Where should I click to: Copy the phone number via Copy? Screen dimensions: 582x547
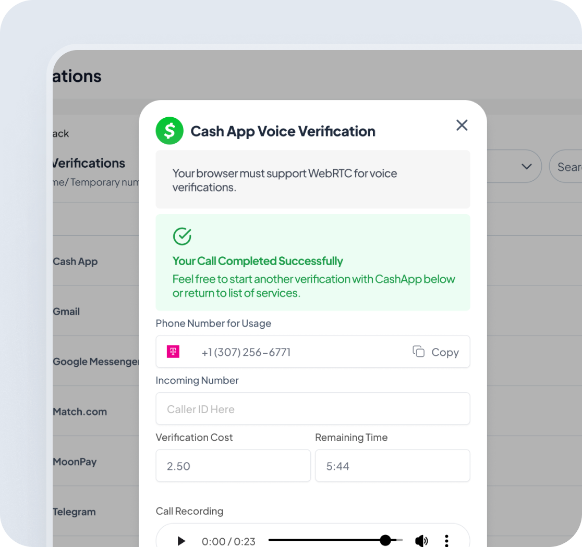tap(445, 352)
